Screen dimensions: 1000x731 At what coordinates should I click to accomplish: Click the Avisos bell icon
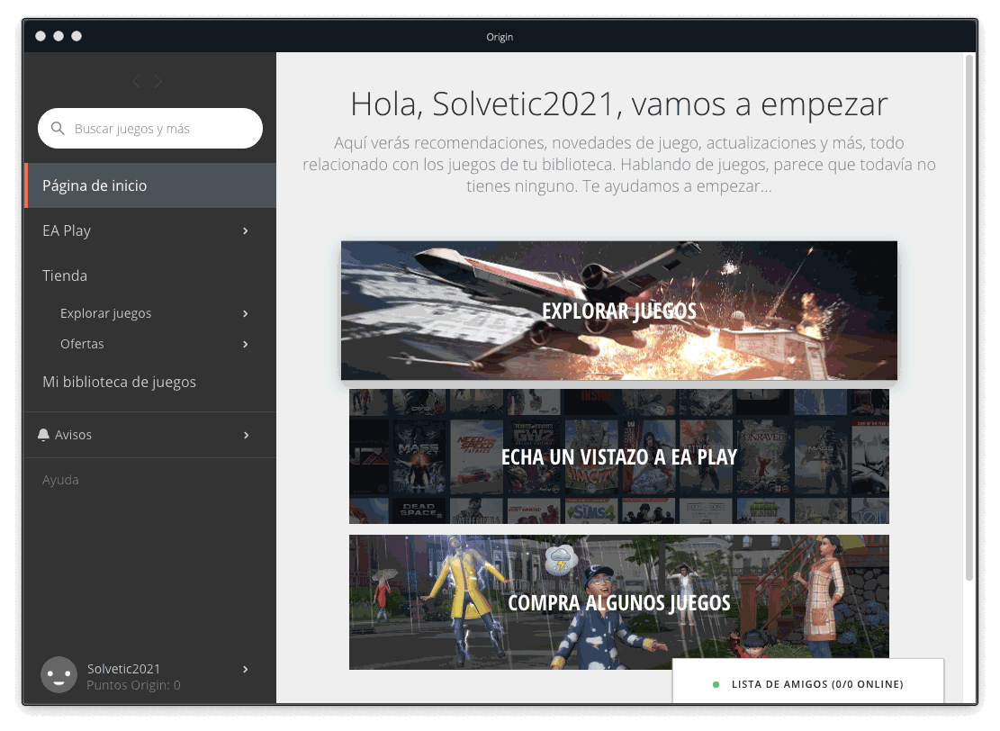(43, 435)
